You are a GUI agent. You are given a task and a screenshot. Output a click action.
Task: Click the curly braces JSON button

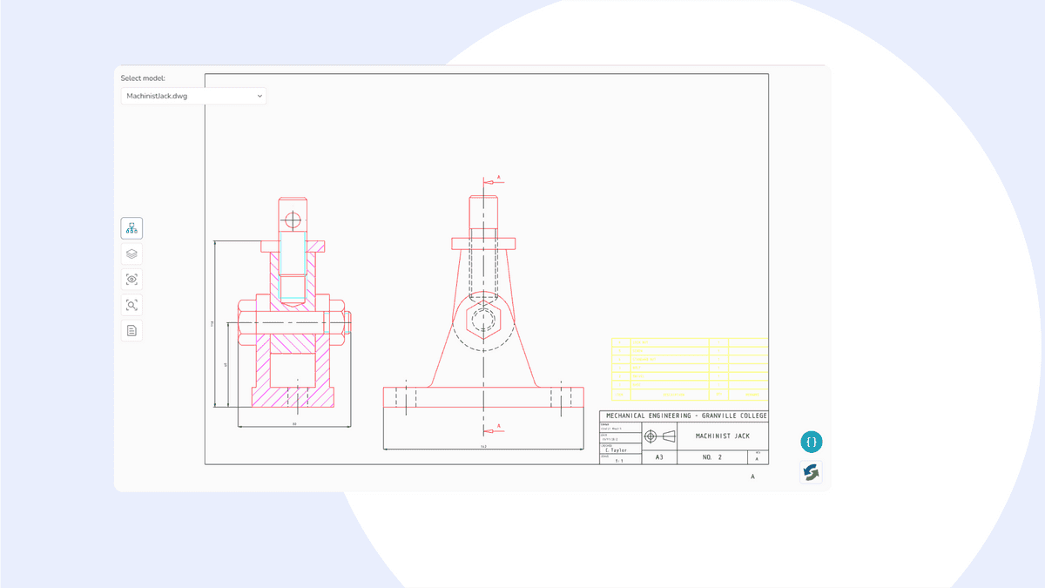(x=812, y=442)
